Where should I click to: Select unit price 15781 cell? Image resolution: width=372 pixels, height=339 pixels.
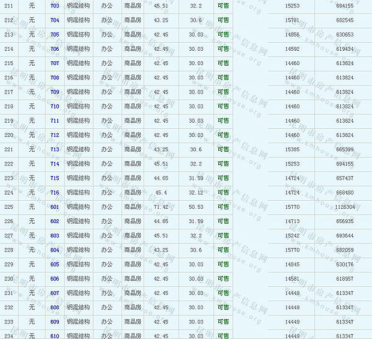tap(291, 20)
